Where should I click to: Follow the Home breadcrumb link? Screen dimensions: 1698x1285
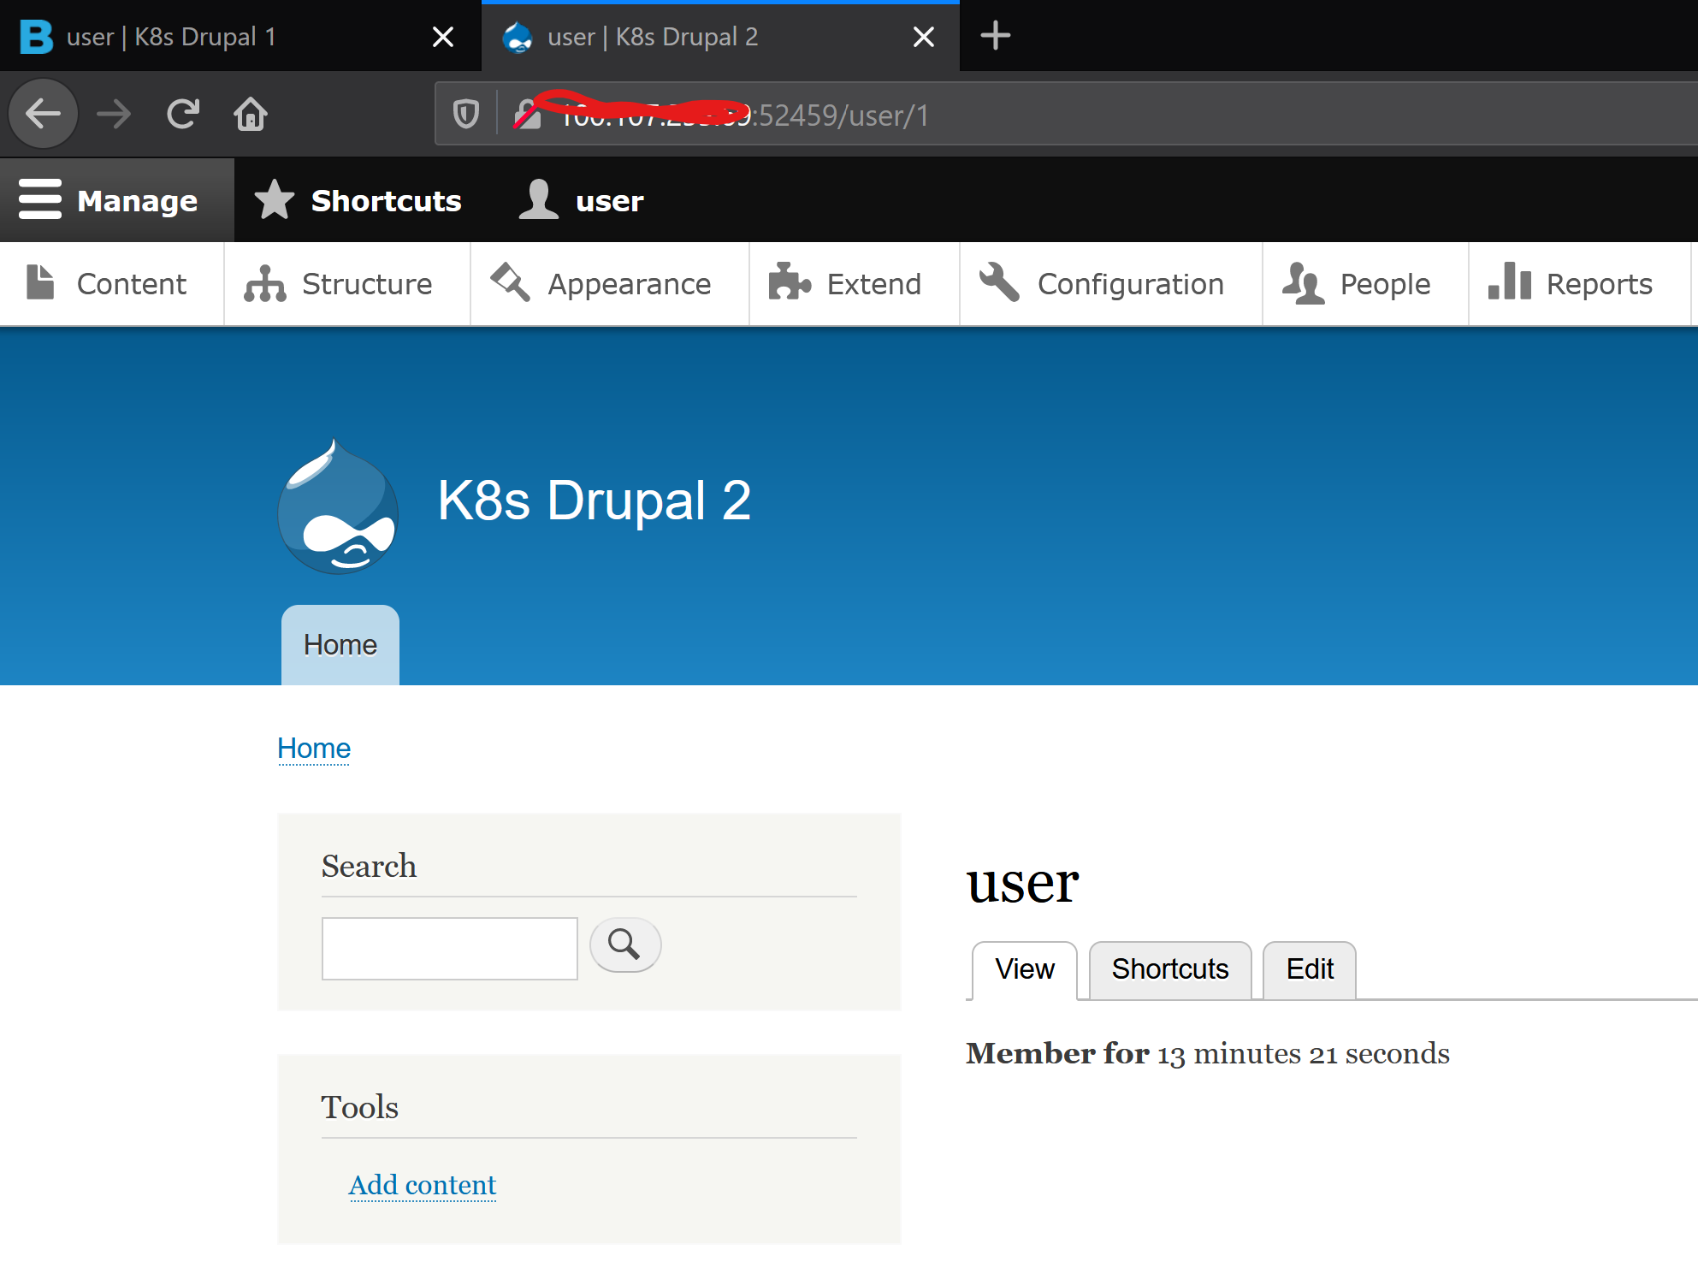pos(314,748)
